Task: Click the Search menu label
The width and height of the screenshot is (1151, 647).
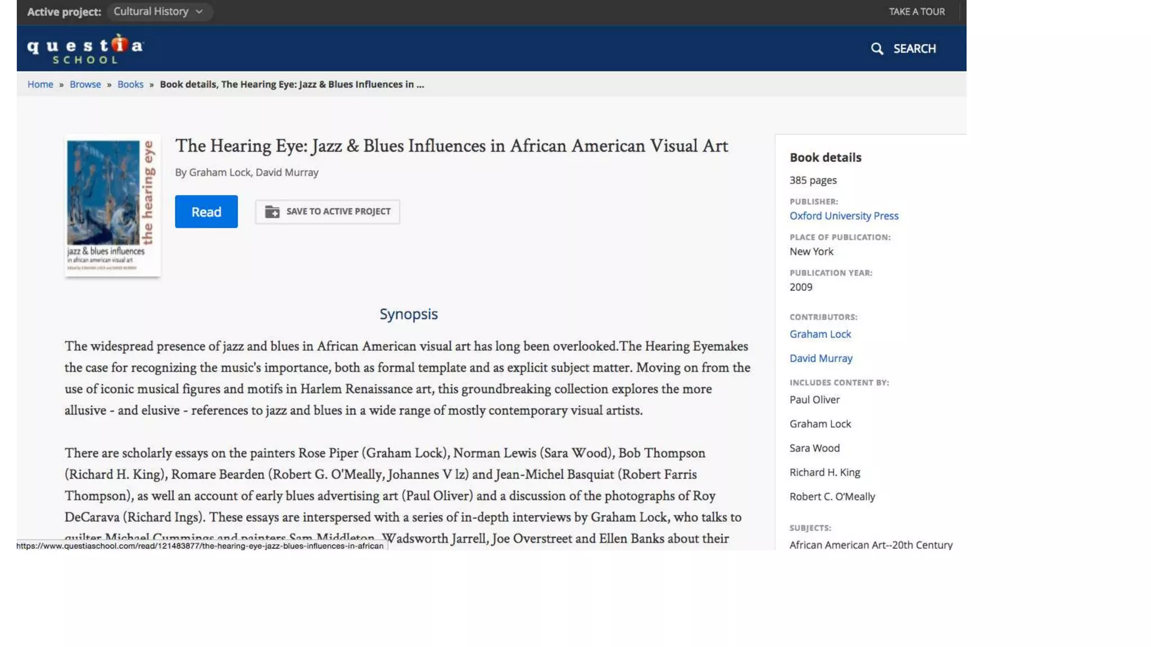Action: (914, 49)
